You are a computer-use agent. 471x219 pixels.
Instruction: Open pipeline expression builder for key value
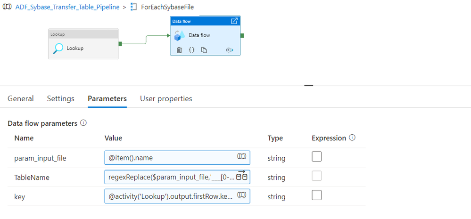point(241,195)
